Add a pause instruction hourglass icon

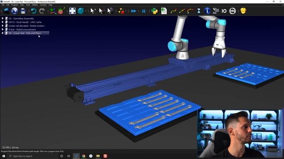click(199, 11)
